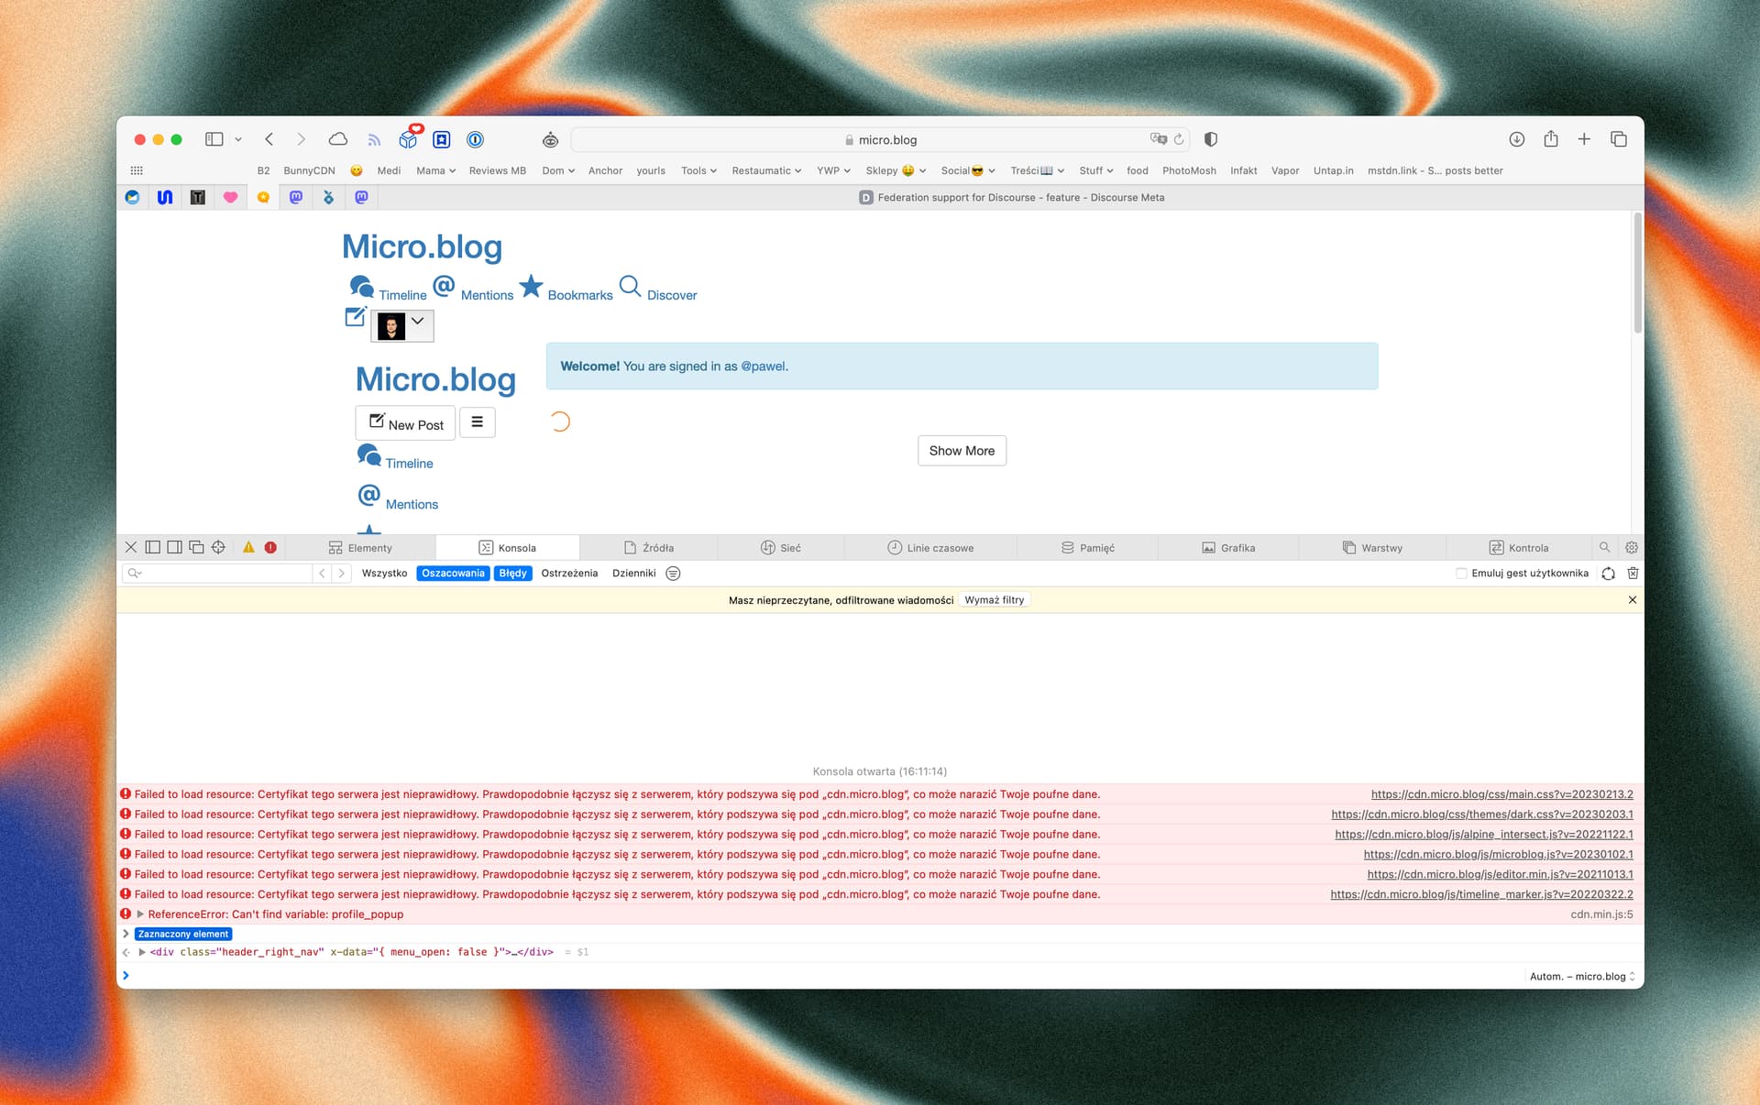Toggle the Safari sidebar button

click(x=214, y=139)
